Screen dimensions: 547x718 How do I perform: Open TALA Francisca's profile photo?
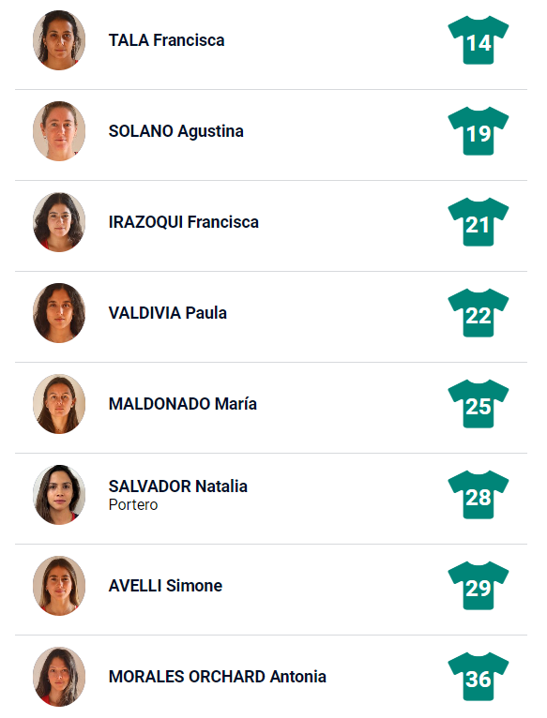(59, 40)
